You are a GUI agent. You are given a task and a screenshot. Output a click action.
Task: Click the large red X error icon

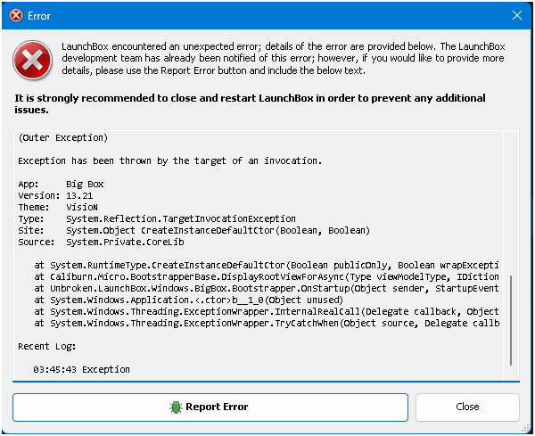point(32,60)
